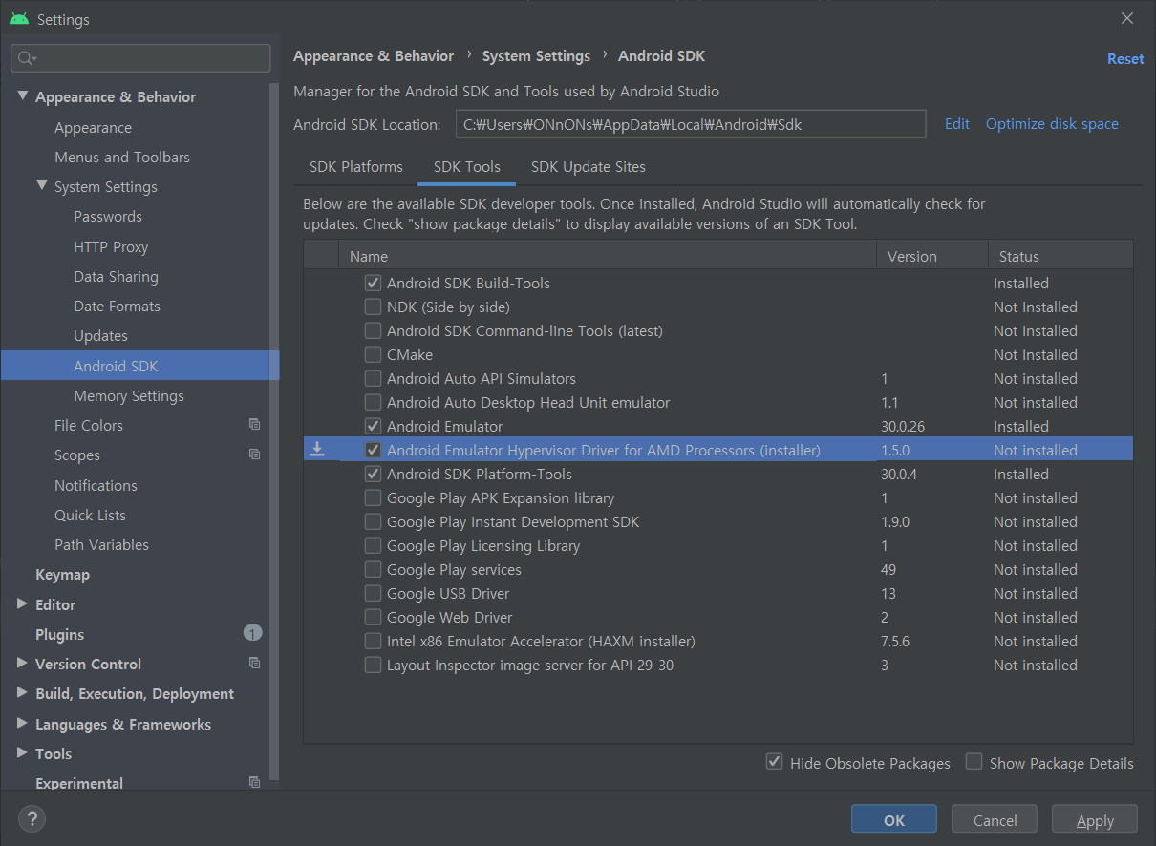Image resolution: width=1156 pixels, height=846 pixels.
Task: Select Memory Settings in the tree
Action: pyautogui.click(x=129, y=395)
